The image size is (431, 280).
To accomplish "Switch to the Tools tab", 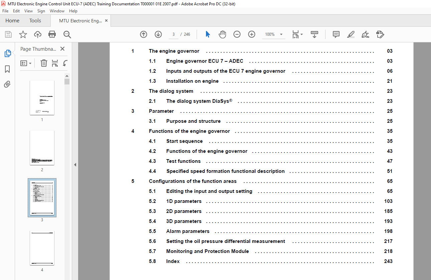I will coord(35,21).
